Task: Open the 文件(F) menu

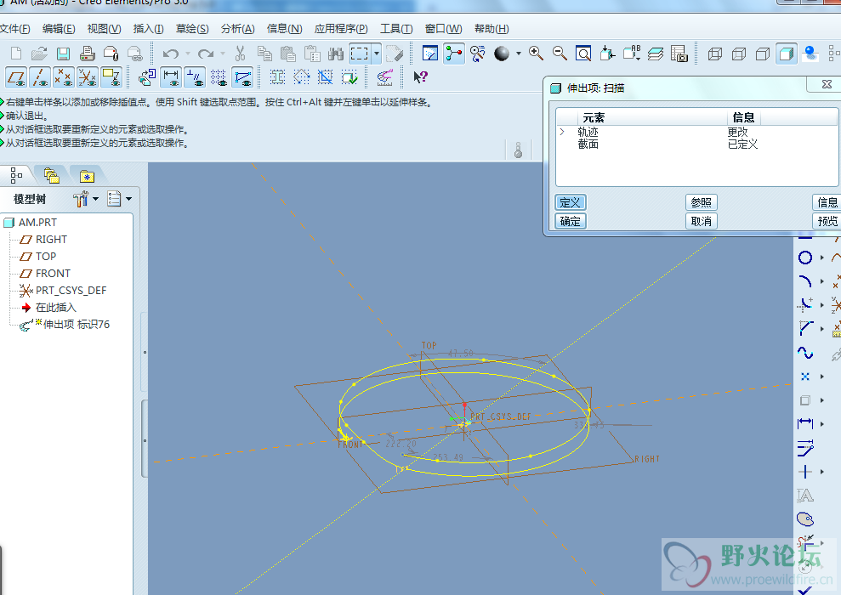Action: click(x=14, y=28)
